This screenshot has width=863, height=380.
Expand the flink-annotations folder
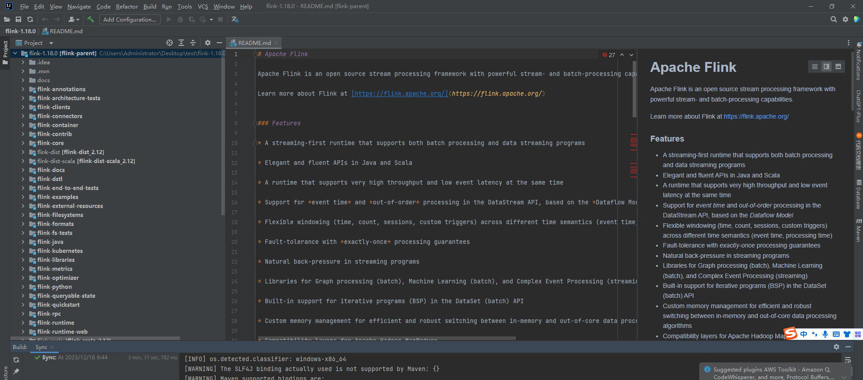click(23, 89)
